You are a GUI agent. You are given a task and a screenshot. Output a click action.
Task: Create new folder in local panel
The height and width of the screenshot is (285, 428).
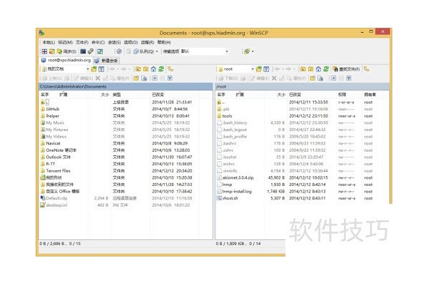(x=136, y=78)
